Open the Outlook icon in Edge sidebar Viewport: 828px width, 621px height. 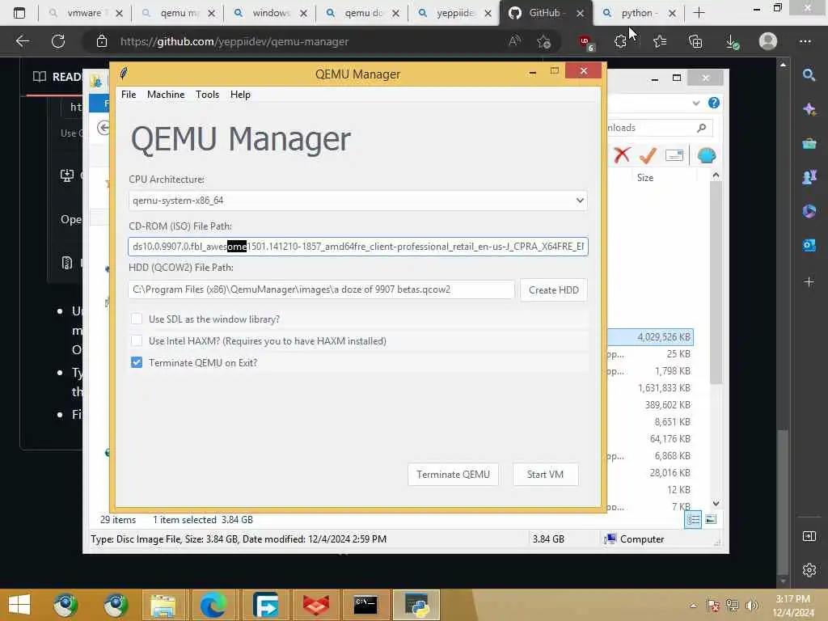tap(809, 245)
